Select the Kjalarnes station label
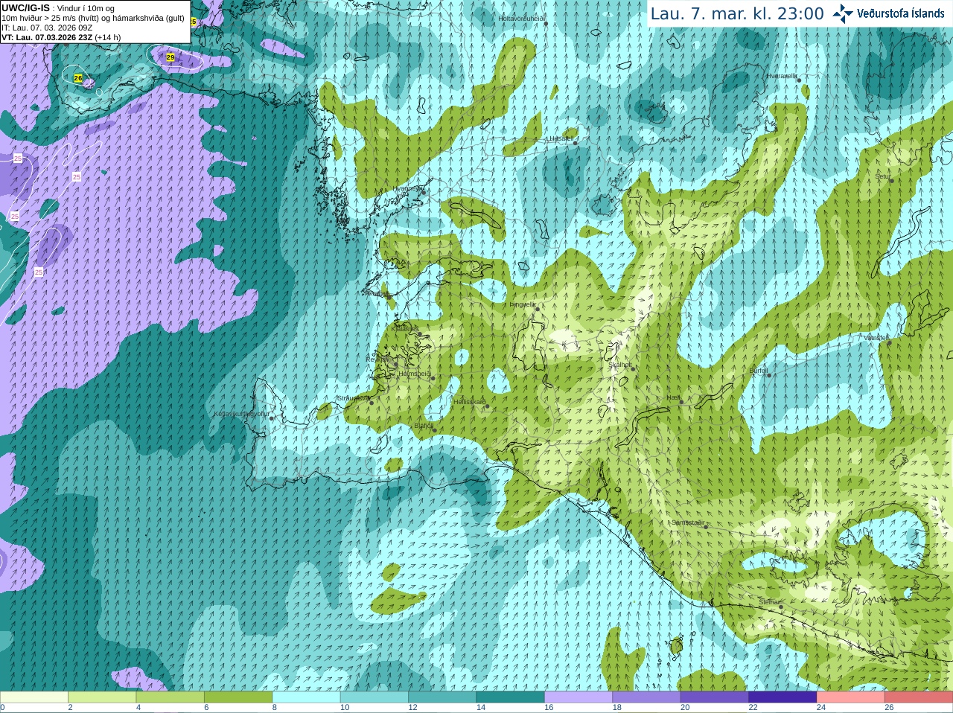Viewport: 953px width, 713px height. tap(405, 328)
